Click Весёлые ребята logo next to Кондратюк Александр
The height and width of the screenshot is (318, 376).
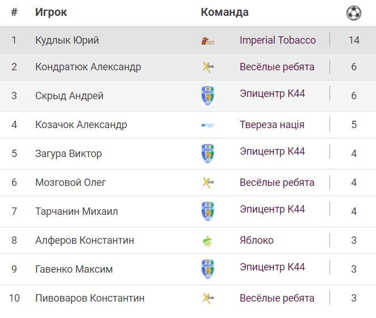click(x=208, y=67)
